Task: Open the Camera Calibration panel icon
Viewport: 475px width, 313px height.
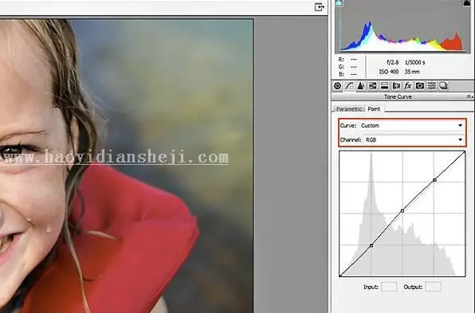Action: click(420, 86)
